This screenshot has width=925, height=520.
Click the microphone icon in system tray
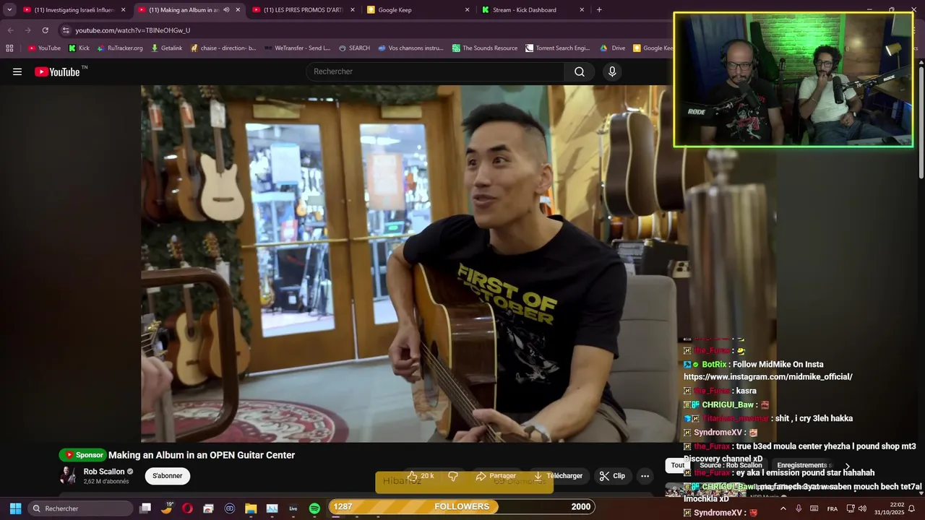(799, 508)
